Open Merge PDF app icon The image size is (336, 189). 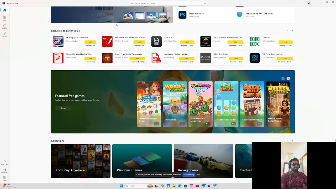point(58,58)
